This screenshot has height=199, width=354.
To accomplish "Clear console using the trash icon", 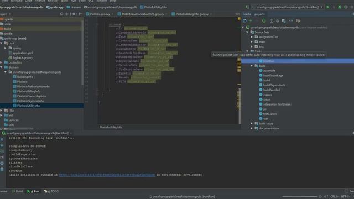I will point(2,170).
